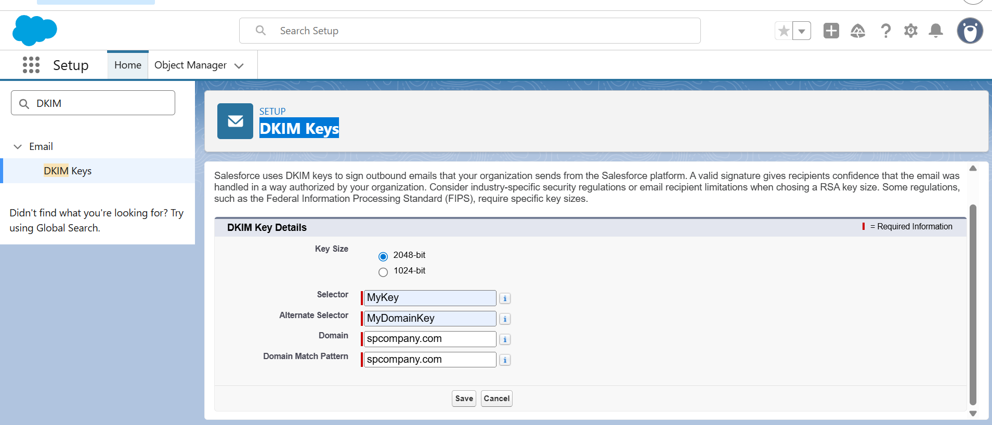The height and width of the screenshot is (425, 992).
Task: Open DKIM Keys in the sidebar
Action: pos(68,171)
